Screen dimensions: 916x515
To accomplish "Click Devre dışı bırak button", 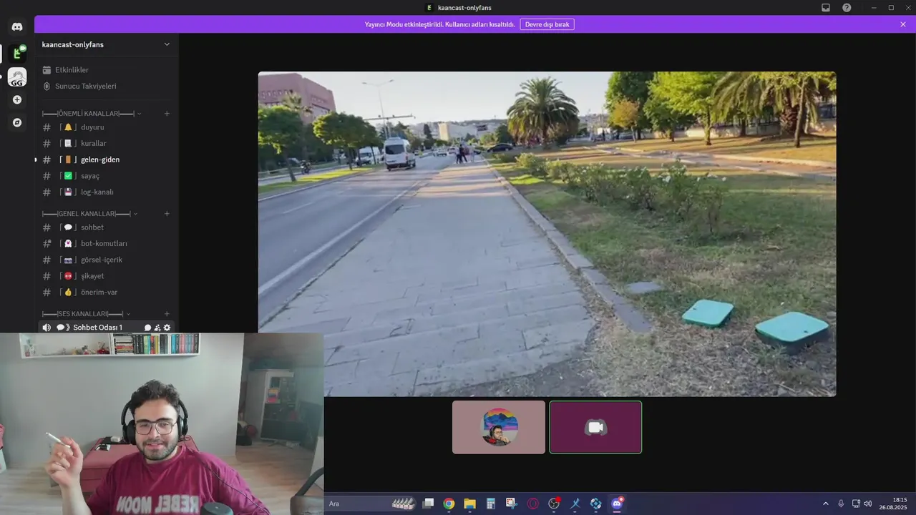I will pyautogui.click(x=547, y=24).
